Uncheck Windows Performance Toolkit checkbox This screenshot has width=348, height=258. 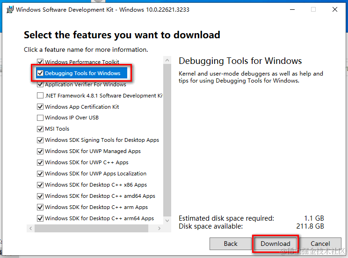pos(40,62)
